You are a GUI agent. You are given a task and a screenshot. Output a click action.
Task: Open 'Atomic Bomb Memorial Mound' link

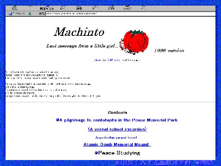117,145
